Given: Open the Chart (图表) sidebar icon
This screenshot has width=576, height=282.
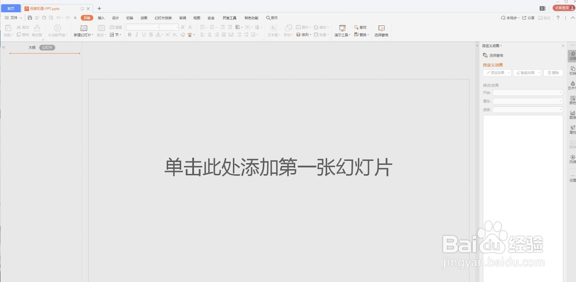Looking at the screenshot, I should click(x=573, y=115).
